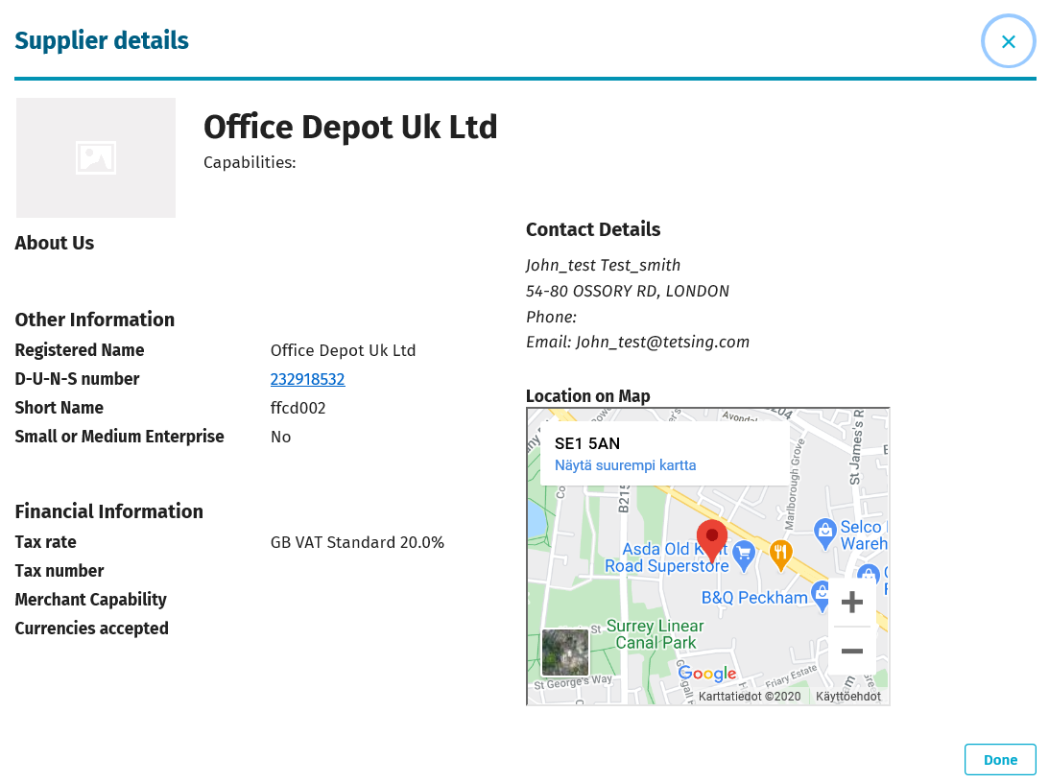Click the supplier logo placeholder image

(96, 157)
